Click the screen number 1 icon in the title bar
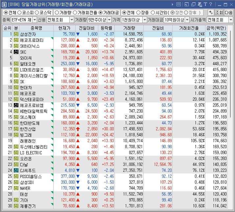This screenshot has height=212, width=235. pyautogui.click(x=4, y=5)
